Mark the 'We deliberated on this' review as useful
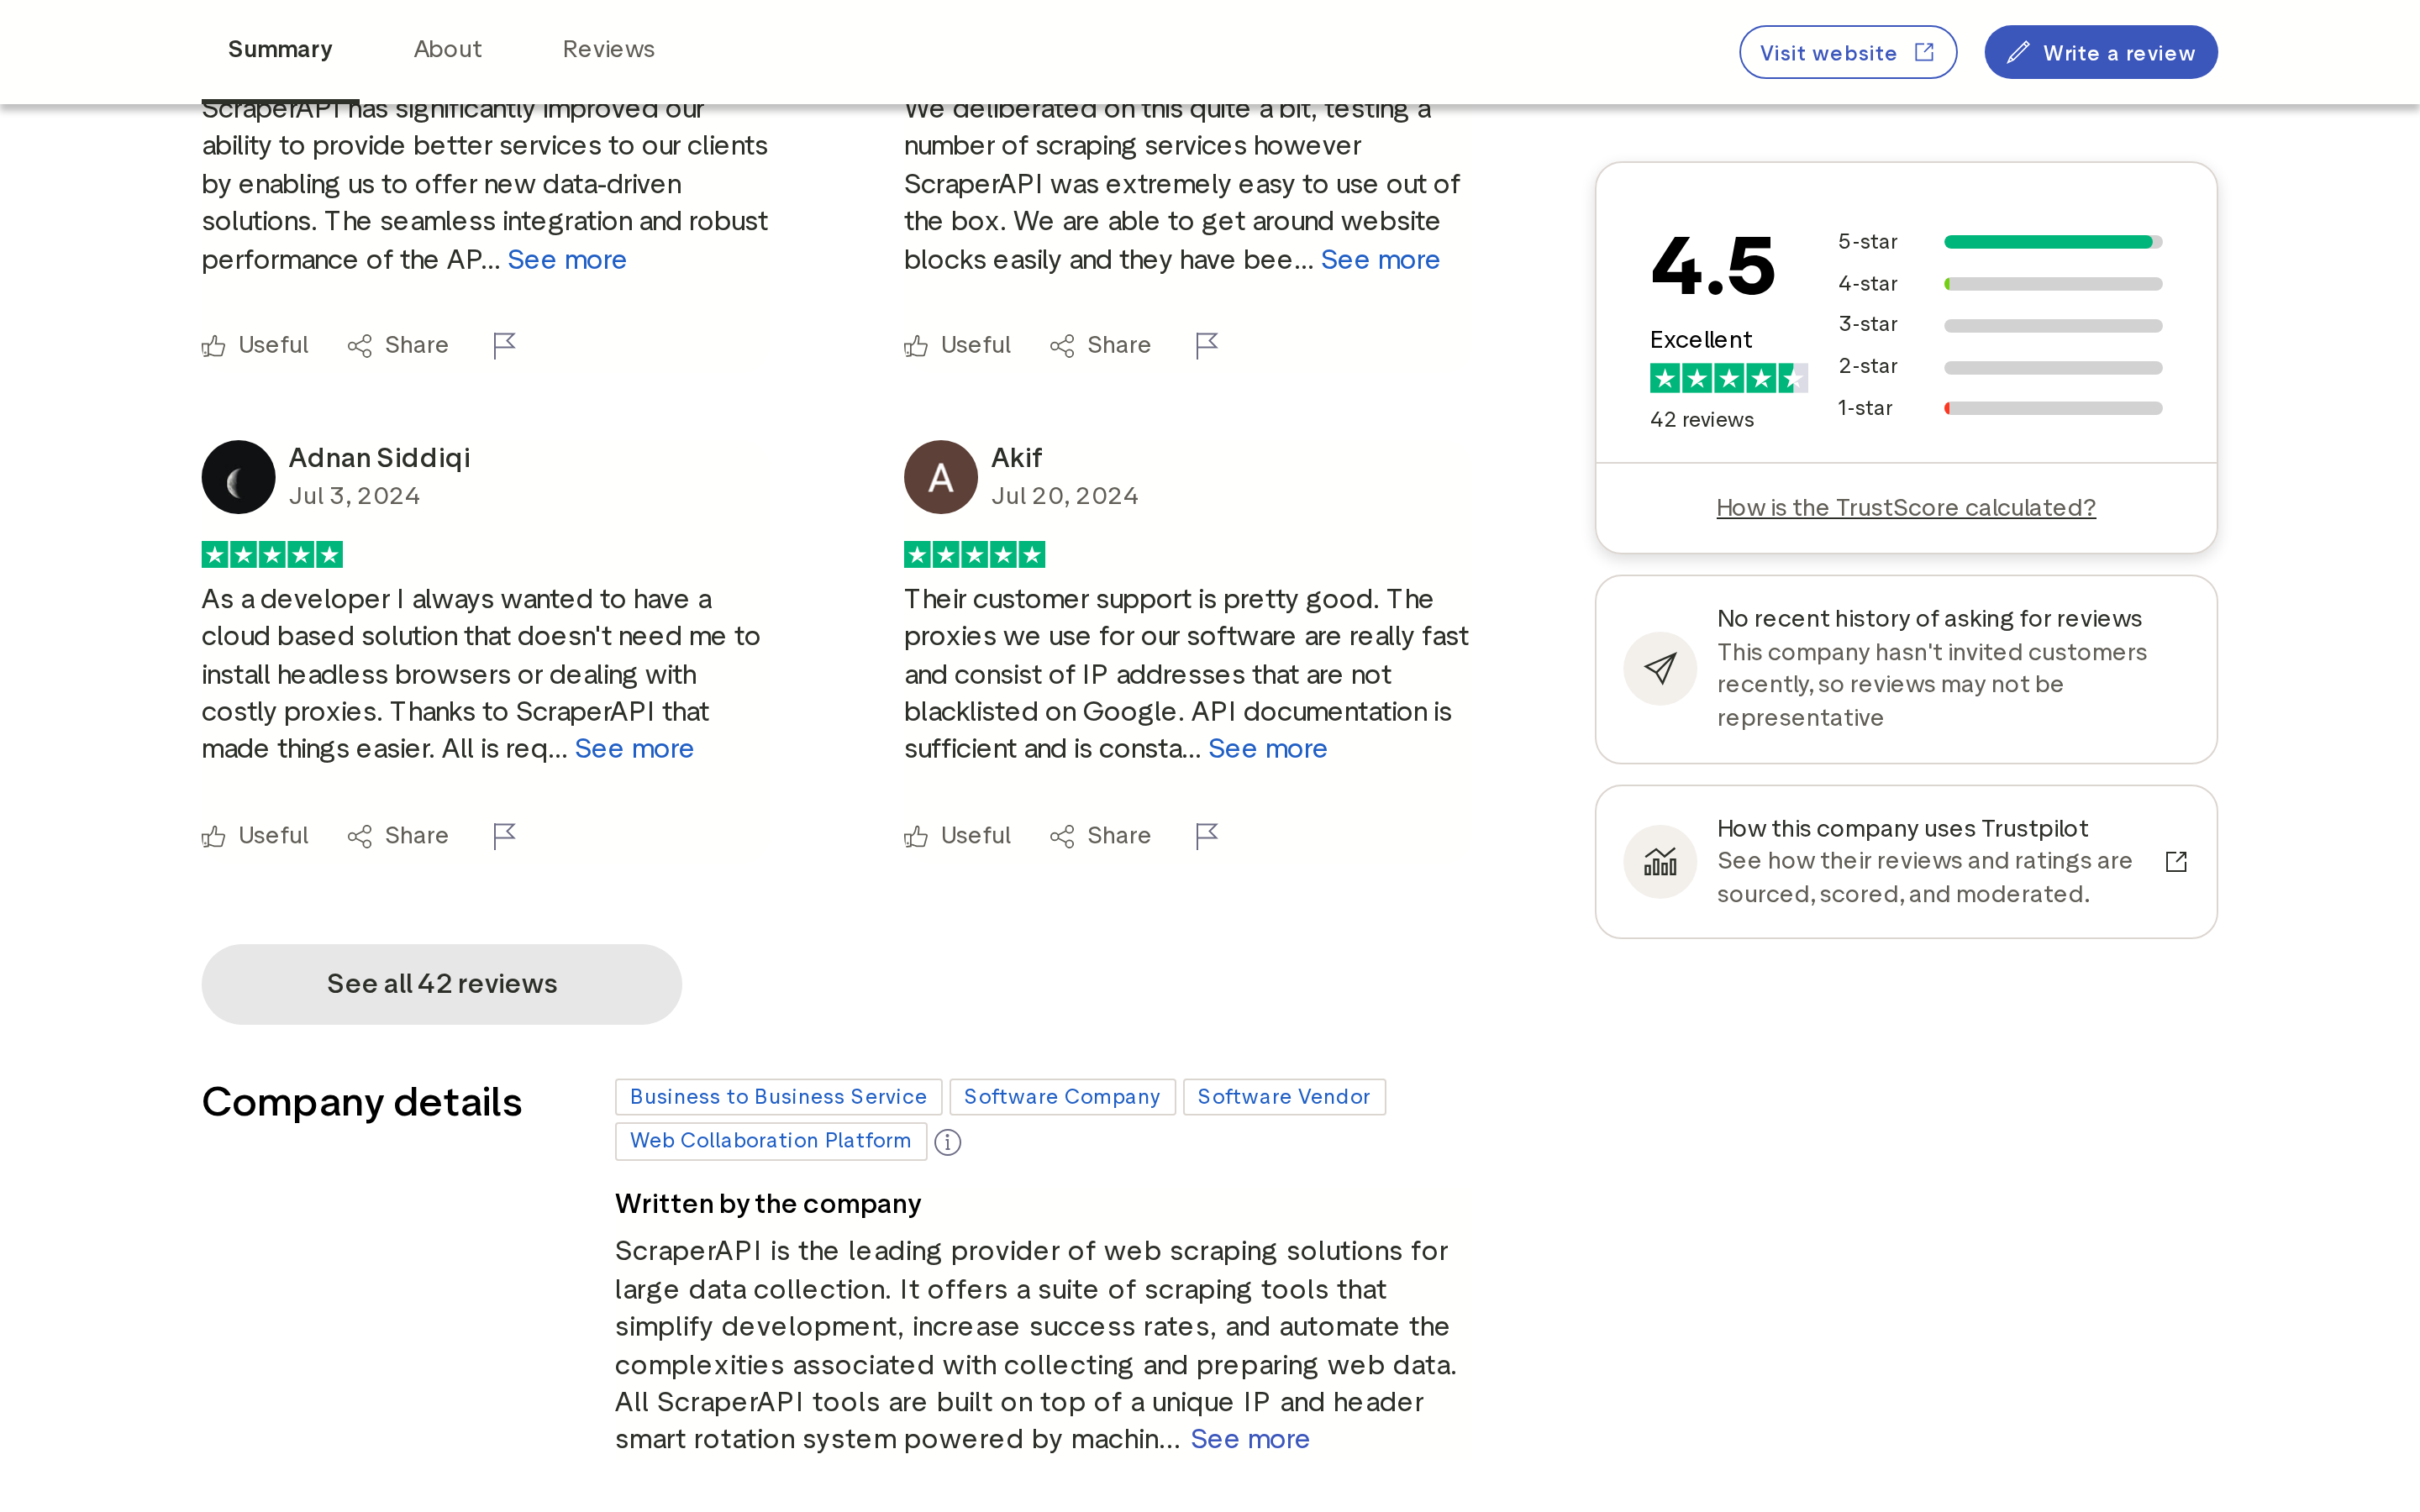Image resolution: width=2420 pixels, height=1512 pixels. (x=958, y=345)
